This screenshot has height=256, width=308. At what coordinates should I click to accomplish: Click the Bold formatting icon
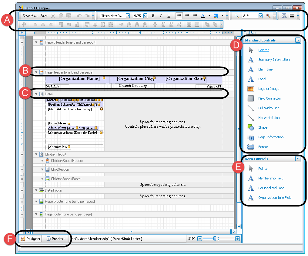(153, 16)
